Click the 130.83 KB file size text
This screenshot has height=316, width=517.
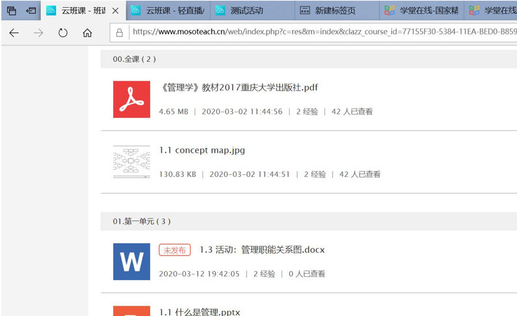(178, 174)
